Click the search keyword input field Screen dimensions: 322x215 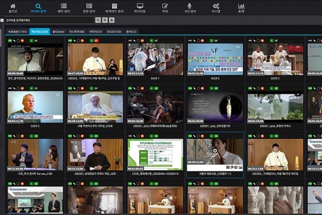(49, 20)
